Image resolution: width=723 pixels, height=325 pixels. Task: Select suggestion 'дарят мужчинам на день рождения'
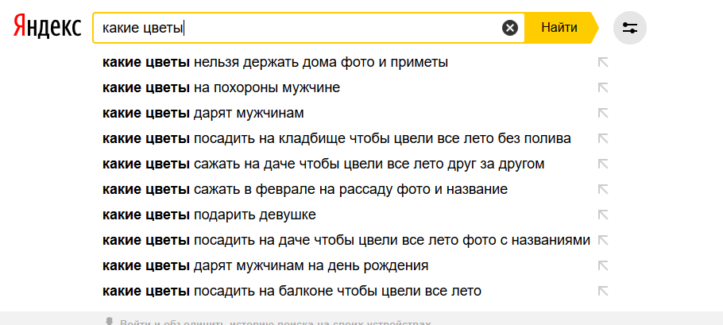265,265
